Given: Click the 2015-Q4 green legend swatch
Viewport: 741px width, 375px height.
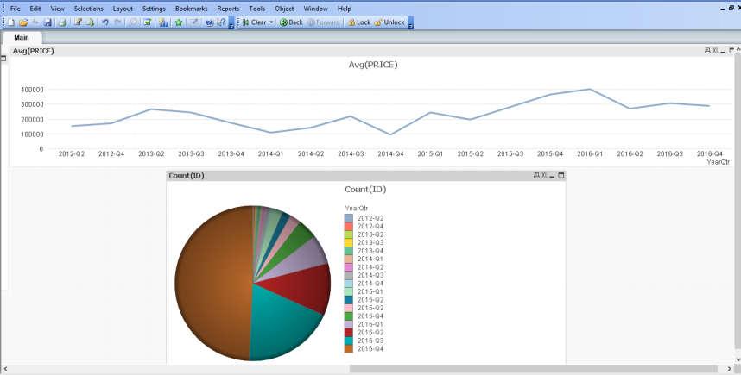Looking at the screenshot, I should [349, 316].
